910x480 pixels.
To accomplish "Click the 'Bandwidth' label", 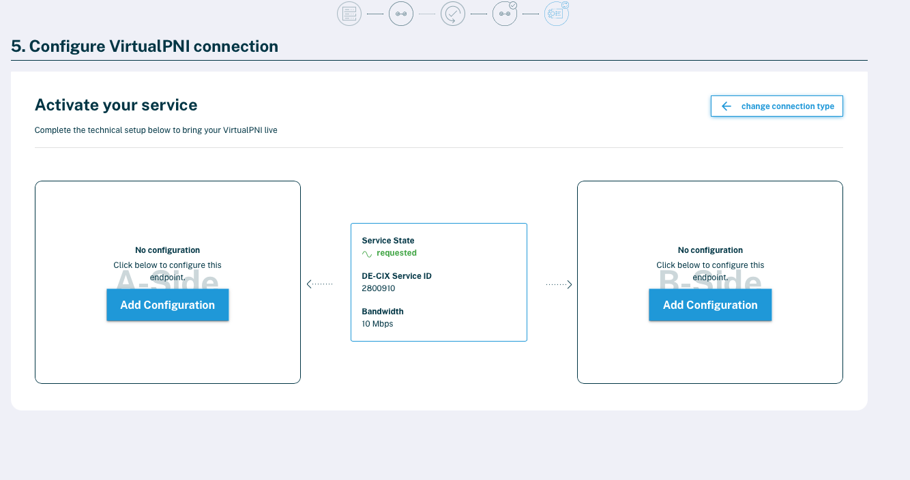I will pyautogui.click(x=383, y=312).
